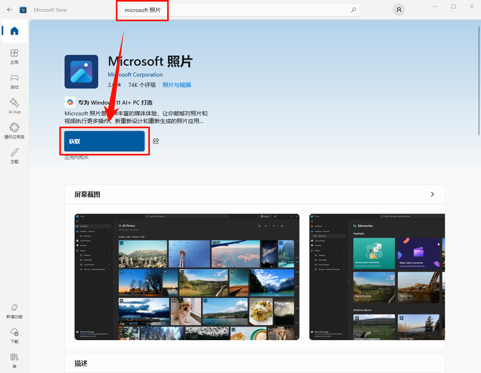Open the 应用 (Apps) section from sidebar
This screenshot has width=481, height=373.
tap(14, 56)
